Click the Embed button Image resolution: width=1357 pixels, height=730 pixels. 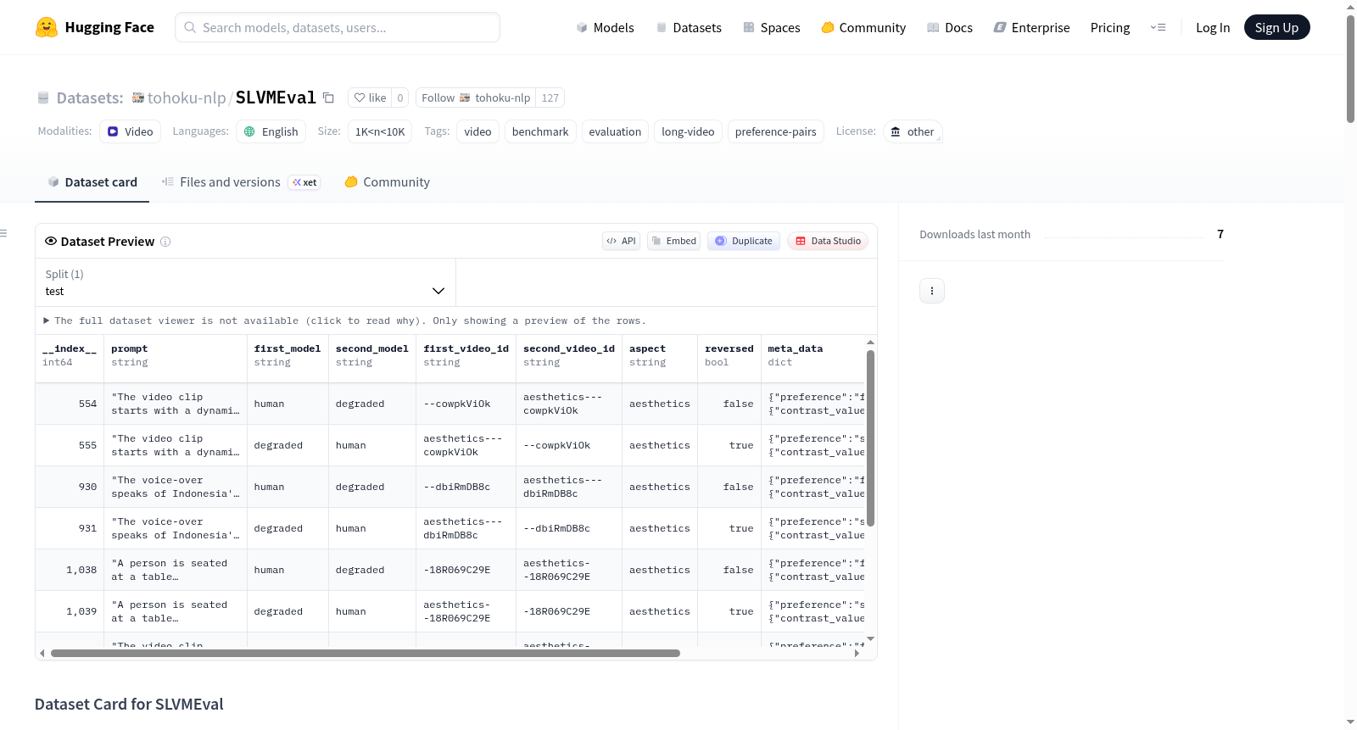[x=674, y=241]
